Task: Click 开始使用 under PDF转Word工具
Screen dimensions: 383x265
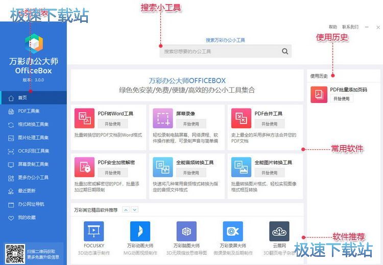Action: pyautogui.click(x=113, y=124)
